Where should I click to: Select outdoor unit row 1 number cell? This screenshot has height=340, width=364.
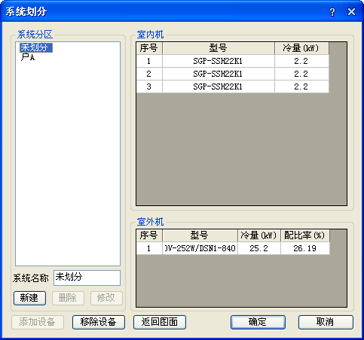click(x=149, y=248)
